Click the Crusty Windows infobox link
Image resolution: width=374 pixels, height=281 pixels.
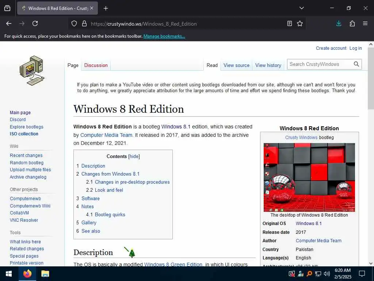coord(301,138)
